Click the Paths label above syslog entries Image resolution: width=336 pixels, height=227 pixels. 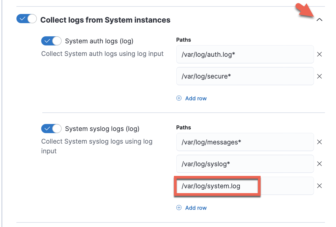[183, 127]
